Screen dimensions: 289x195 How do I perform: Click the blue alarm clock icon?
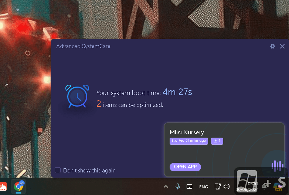pyautogui.click(x=77, y=96)
